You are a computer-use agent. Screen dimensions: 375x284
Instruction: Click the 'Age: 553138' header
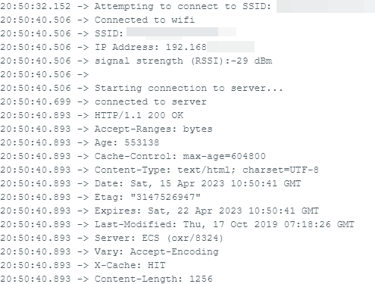pos(80,142)
